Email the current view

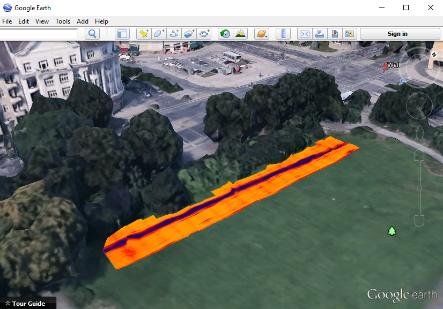tap(304, 33)
